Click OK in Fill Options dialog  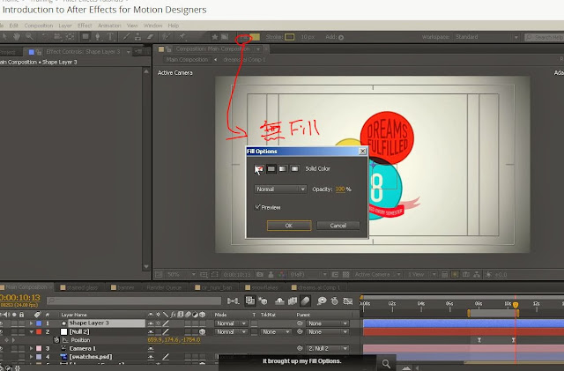point(289,226)
